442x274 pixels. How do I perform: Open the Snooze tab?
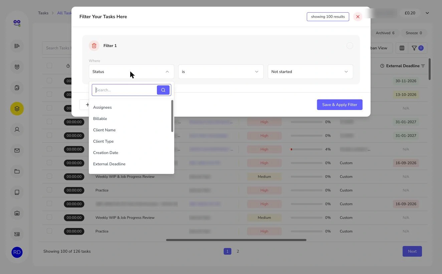pyautogui.click(x=414, y=33)
